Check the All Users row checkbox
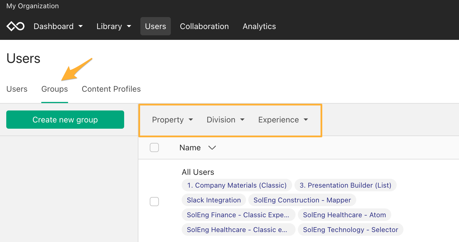Viewport: 459px width, 242px height. point(154,202)
